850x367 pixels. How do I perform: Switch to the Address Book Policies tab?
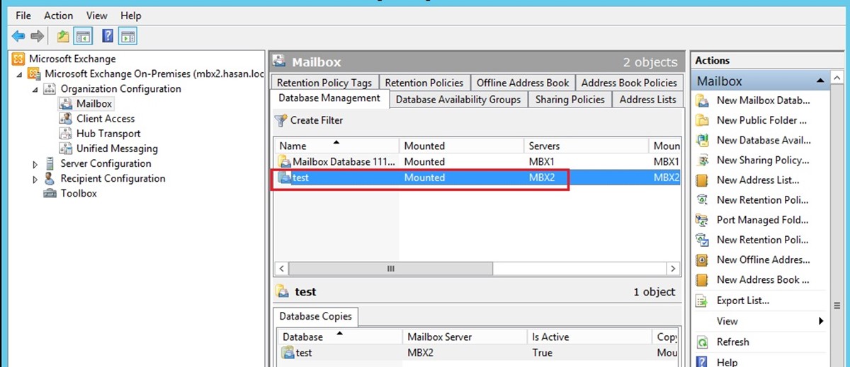(630, 83)
